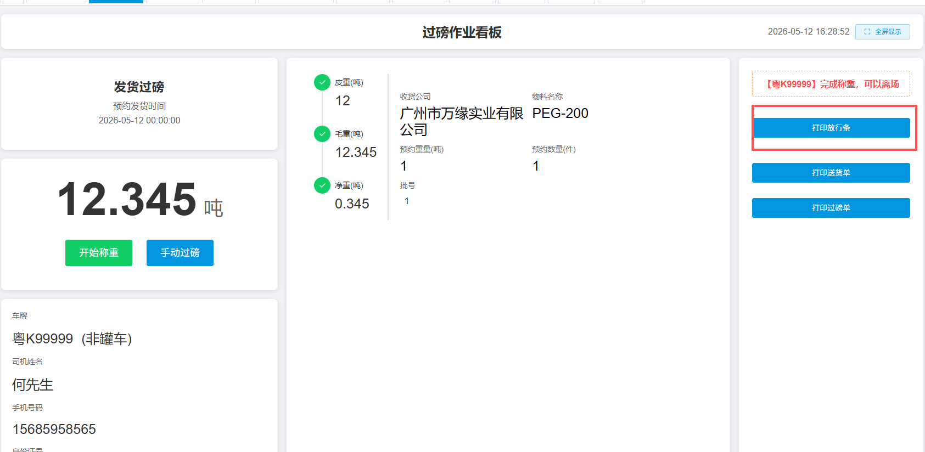The width and height of the screenshot is (925, 452).
Task: Click 打印过磅单 to print weighing slip
Action: (831, 208)
